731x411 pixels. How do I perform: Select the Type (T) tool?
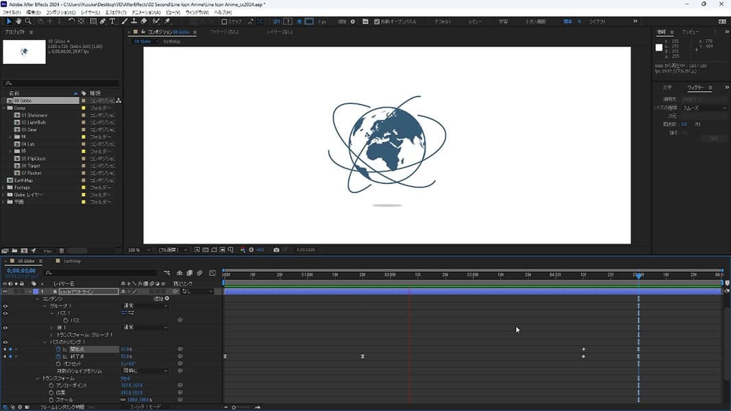pyautogui.click(x=112, y=21)
